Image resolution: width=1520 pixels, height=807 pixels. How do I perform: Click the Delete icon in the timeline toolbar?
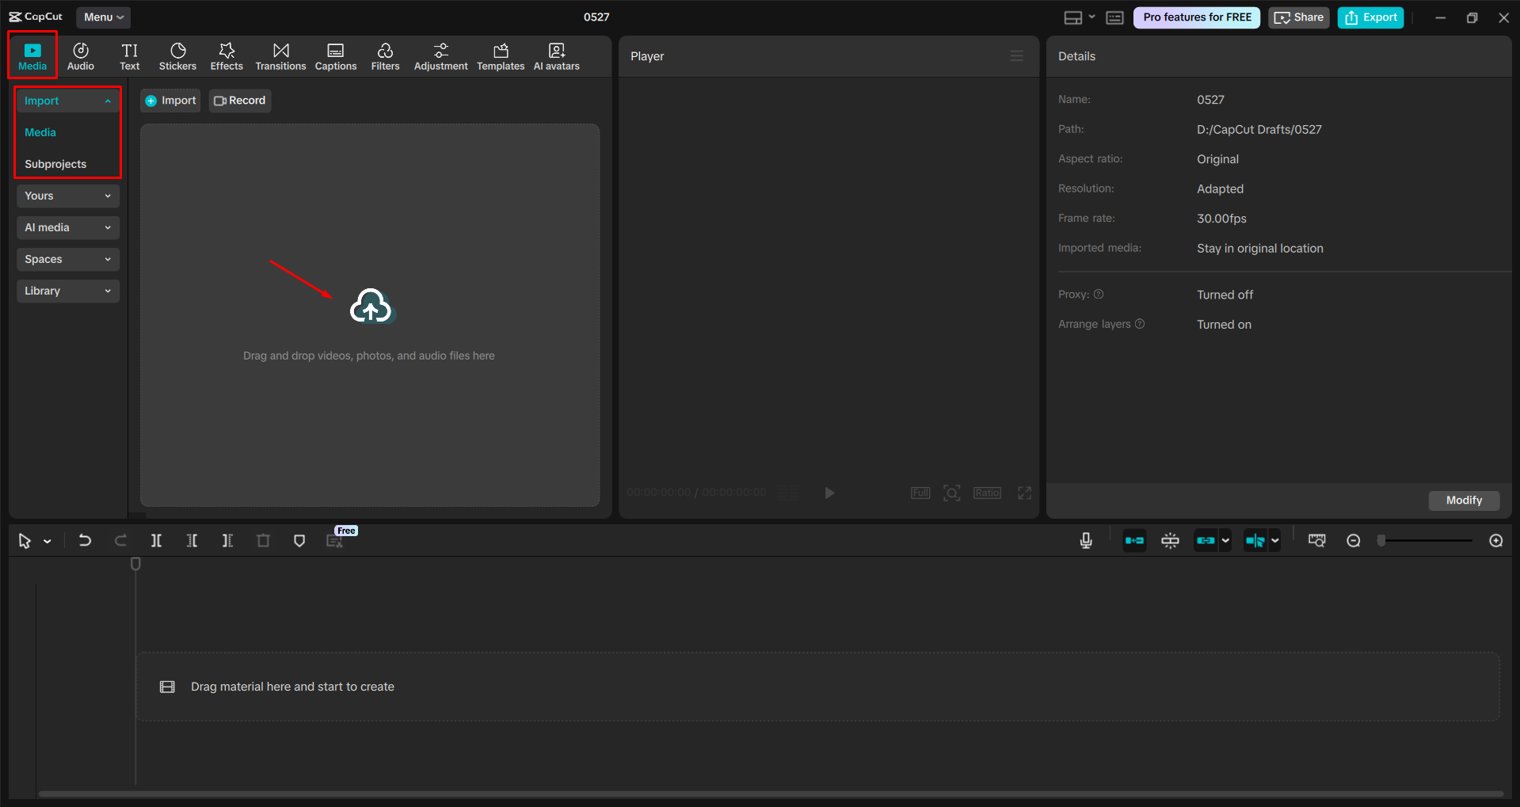(x=264, y=540)
